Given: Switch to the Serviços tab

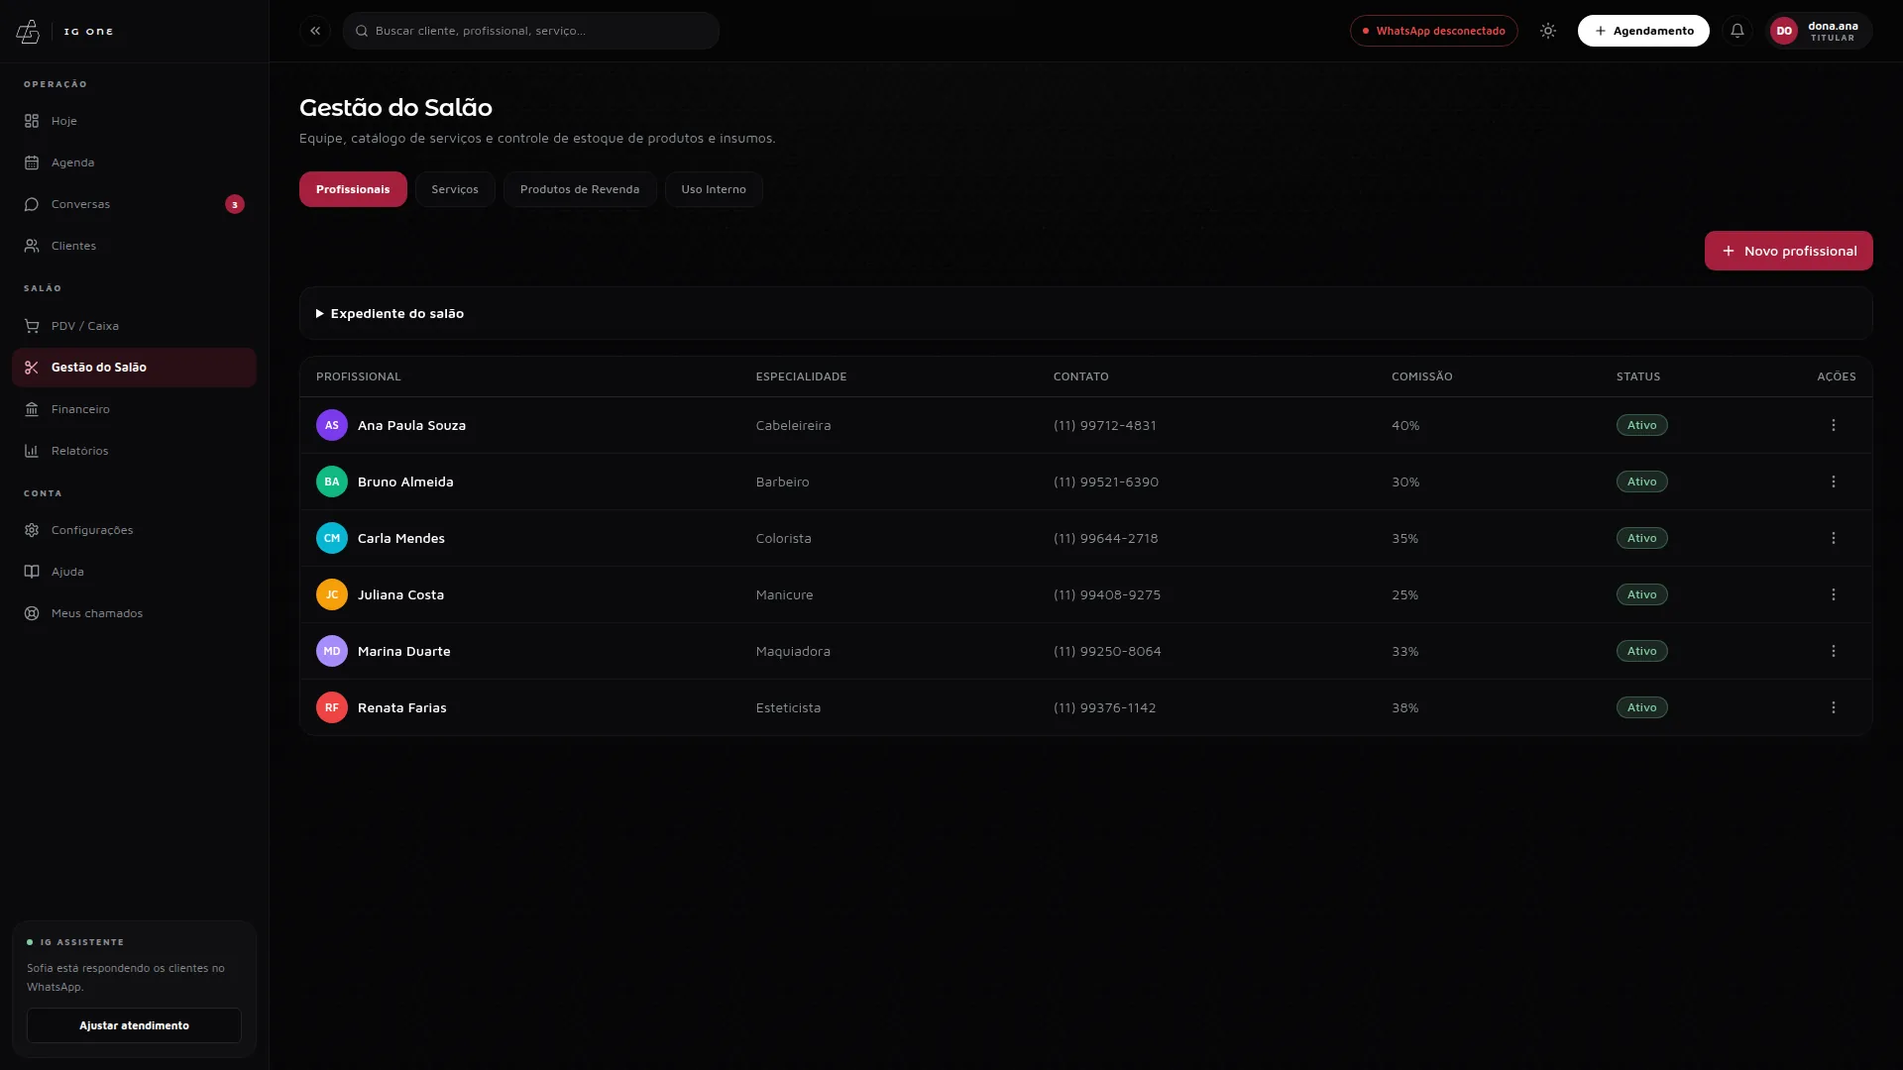Looking at the screenshot, I should tap(455, 189).
